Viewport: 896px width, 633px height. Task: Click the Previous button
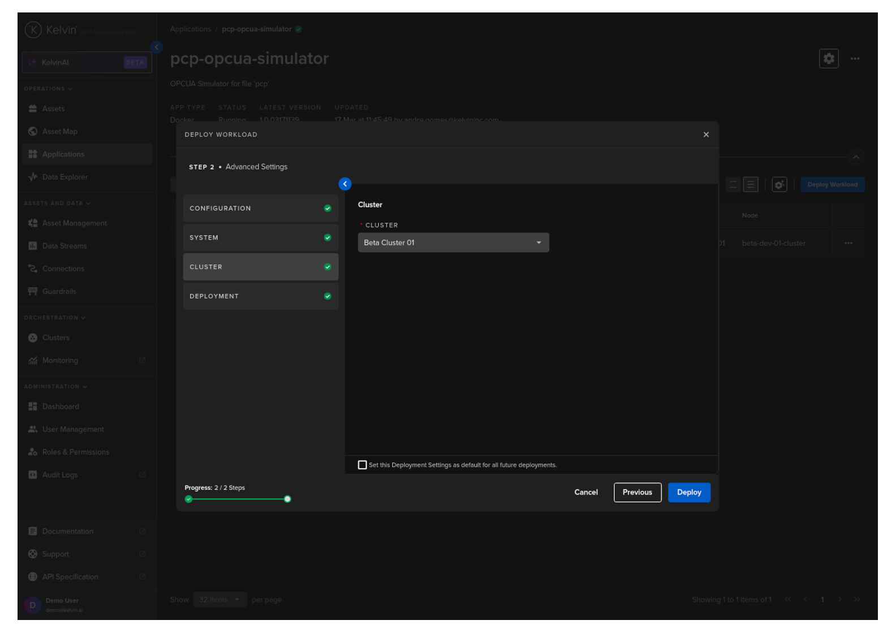point(637,492)
